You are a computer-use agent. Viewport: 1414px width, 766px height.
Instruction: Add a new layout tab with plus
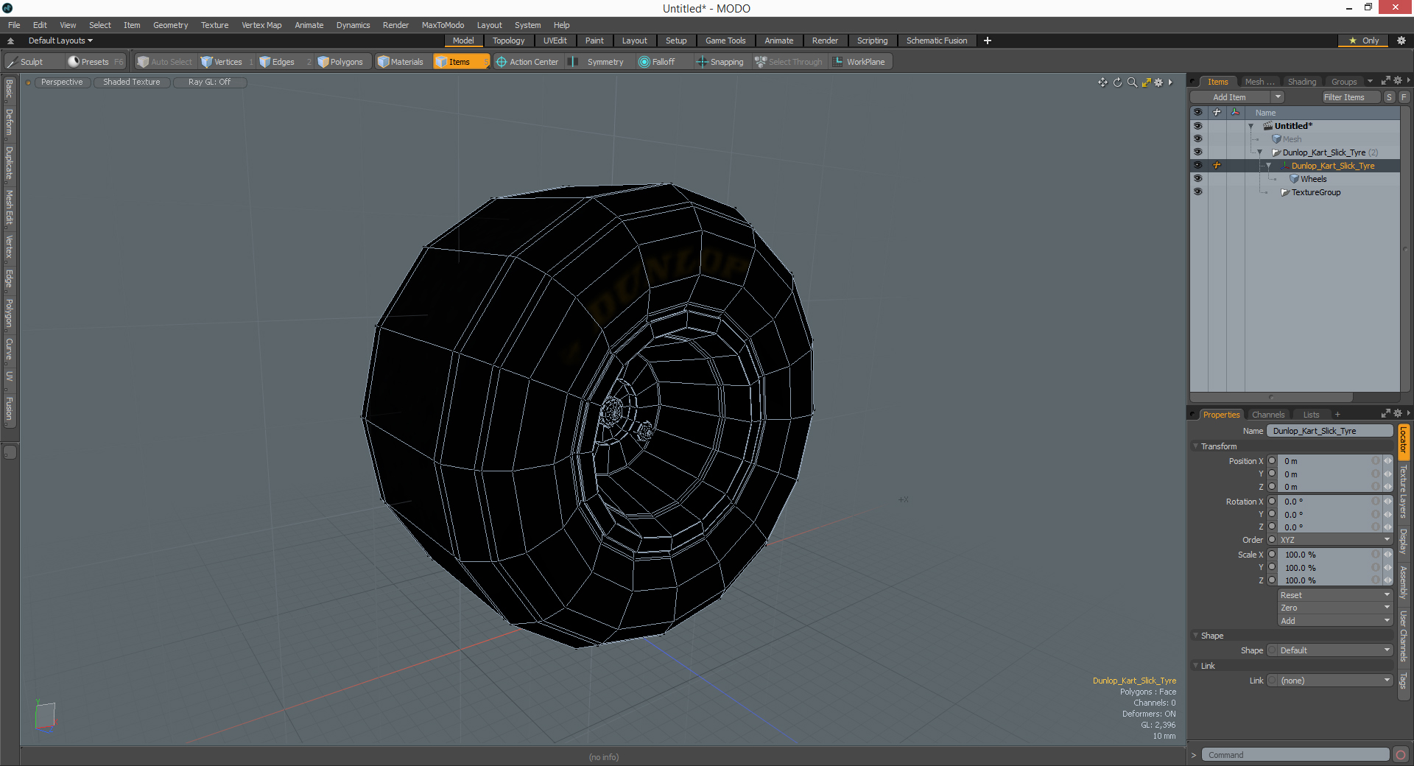(988, 41)
